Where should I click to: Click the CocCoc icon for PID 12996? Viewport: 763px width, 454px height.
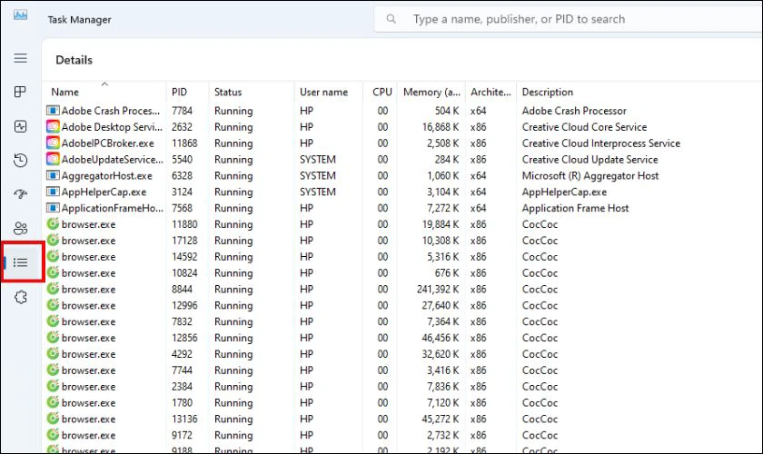tap(53, 305)
